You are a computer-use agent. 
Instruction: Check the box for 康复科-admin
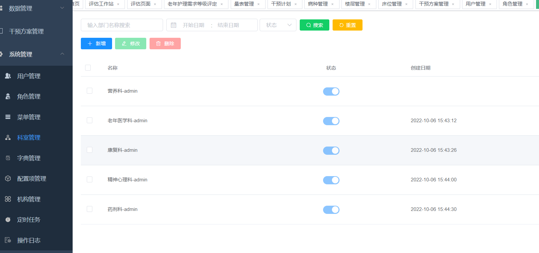tap(89, 150)
